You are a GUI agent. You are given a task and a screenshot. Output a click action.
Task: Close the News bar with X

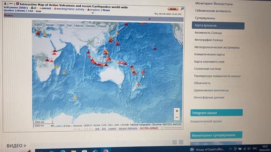point(149,19)
